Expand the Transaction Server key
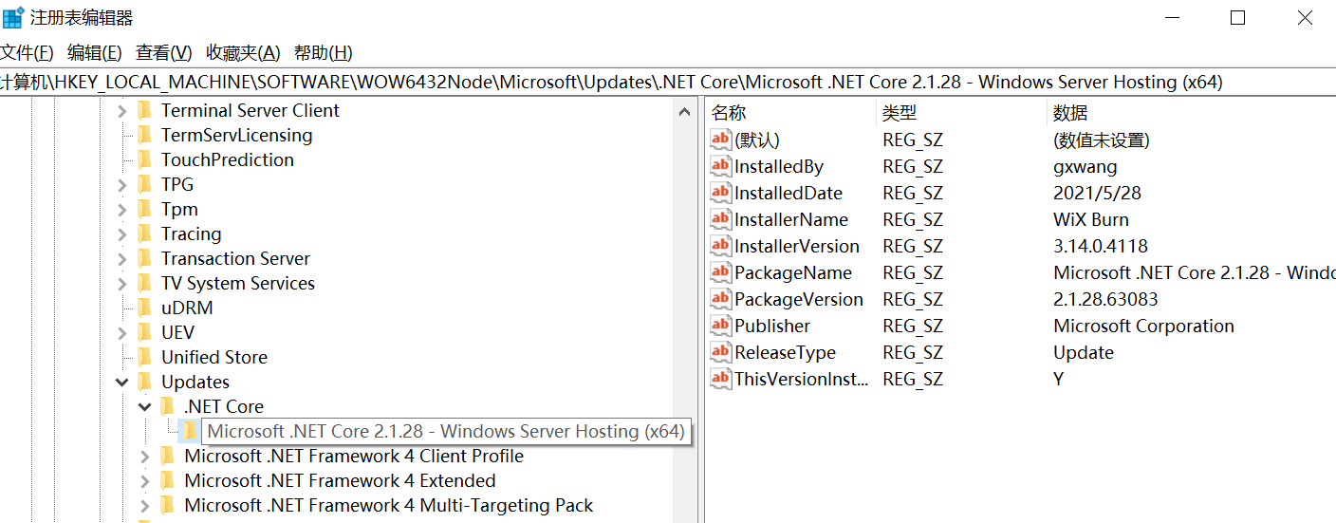 (x=121, y=259)
